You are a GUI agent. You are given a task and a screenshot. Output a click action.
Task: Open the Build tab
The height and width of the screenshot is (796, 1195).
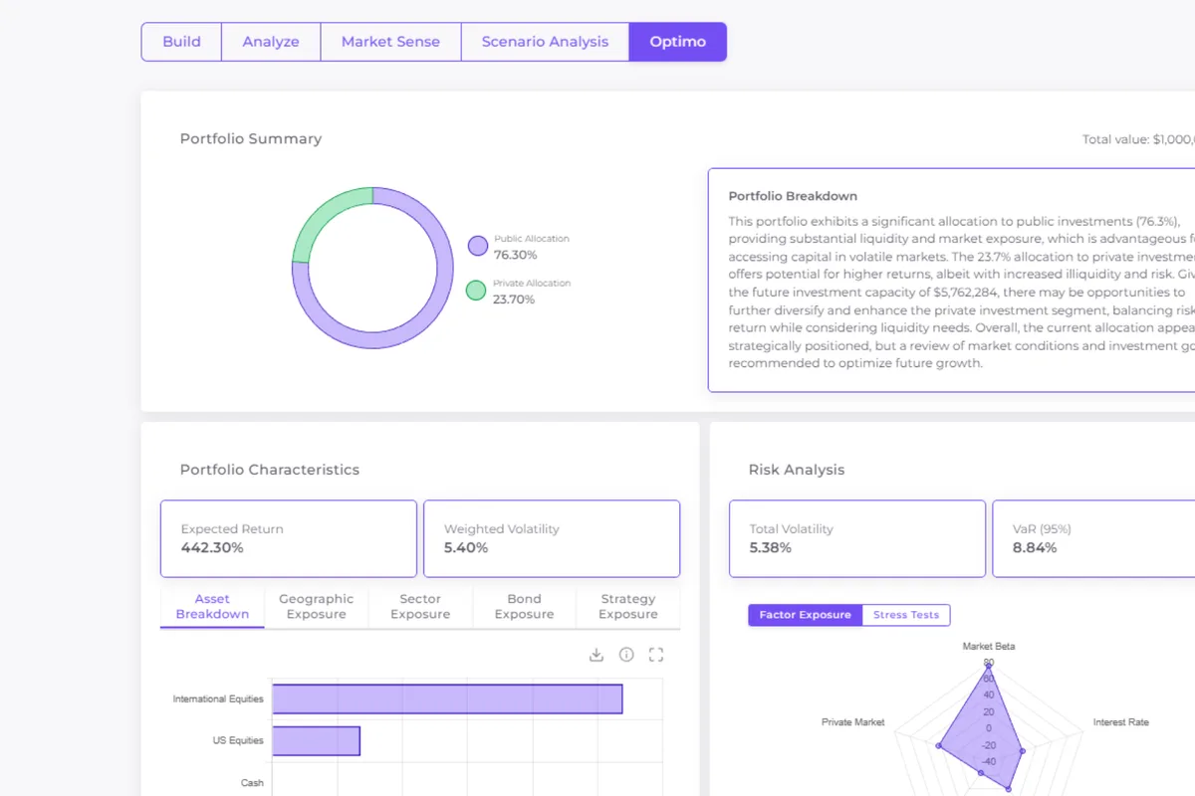coord(181,42)
